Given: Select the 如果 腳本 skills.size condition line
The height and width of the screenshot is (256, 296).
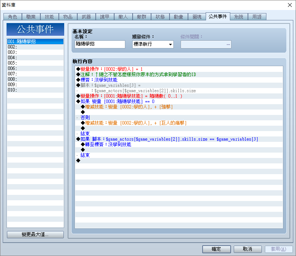Looking at the screenshot, I should [179, 139].
